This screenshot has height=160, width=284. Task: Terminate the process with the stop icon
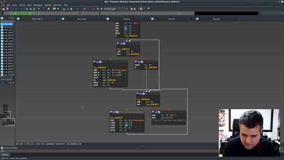tap(102, 9)
